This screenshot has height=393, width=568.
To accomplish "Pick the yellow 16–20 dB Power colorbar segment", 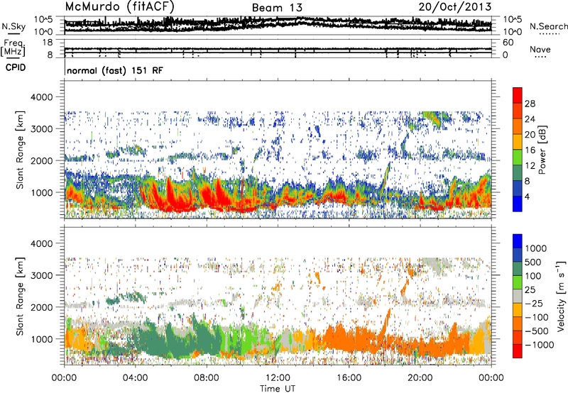I will [x=518, y=142].
